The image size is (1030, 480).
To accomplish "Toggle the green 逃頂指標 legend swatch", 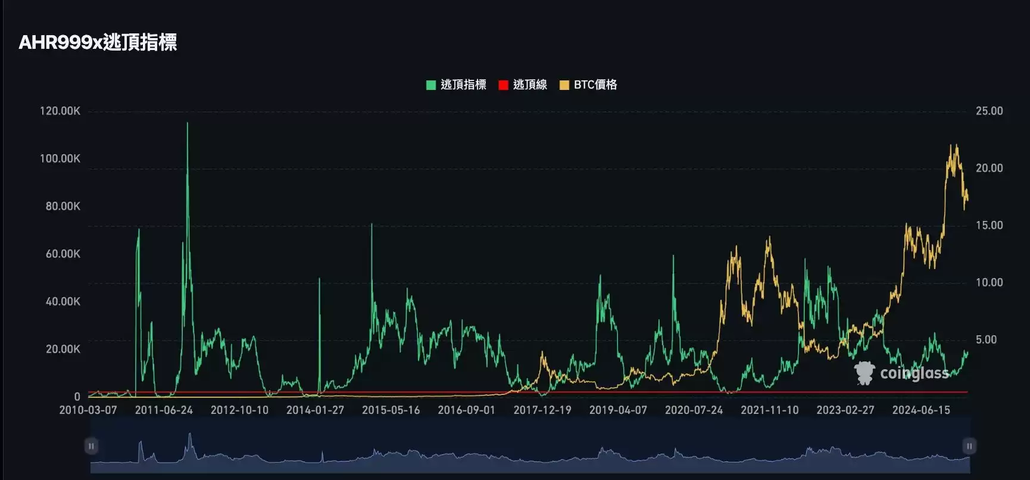I will tap(431, 85).
